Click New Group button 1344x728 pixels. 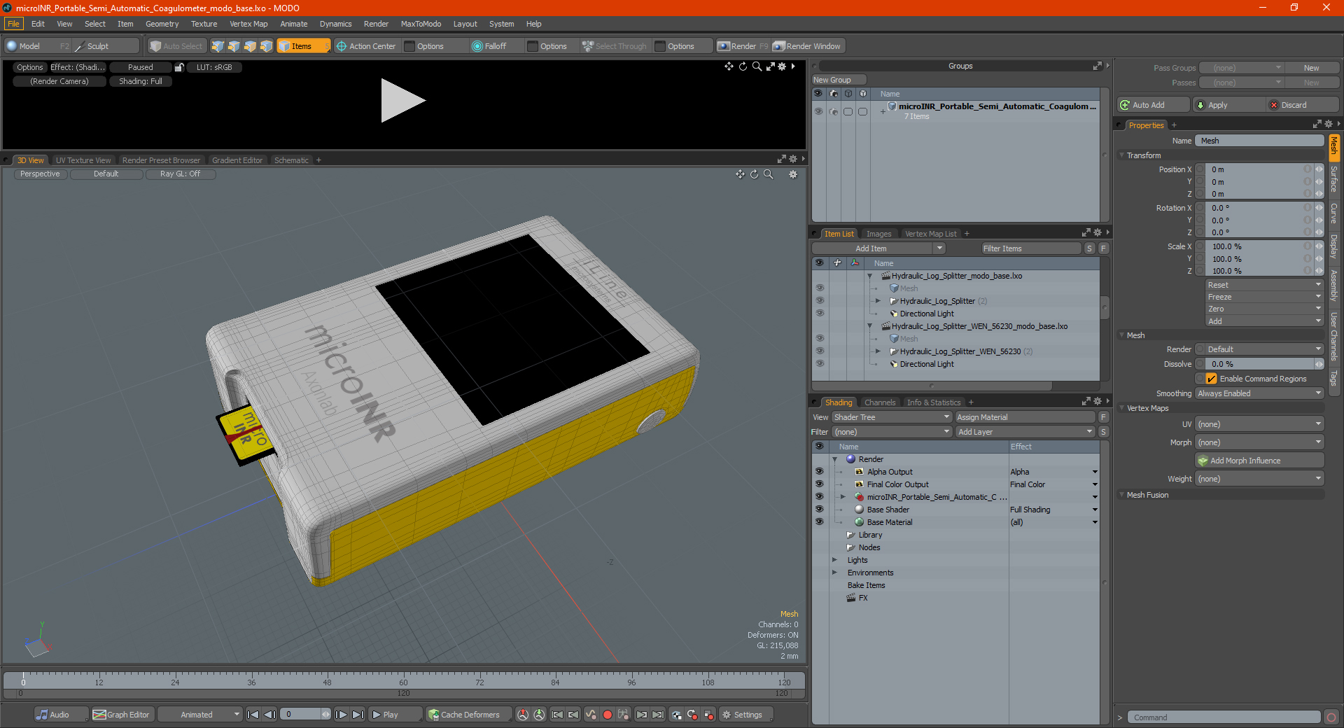point(839,80)
